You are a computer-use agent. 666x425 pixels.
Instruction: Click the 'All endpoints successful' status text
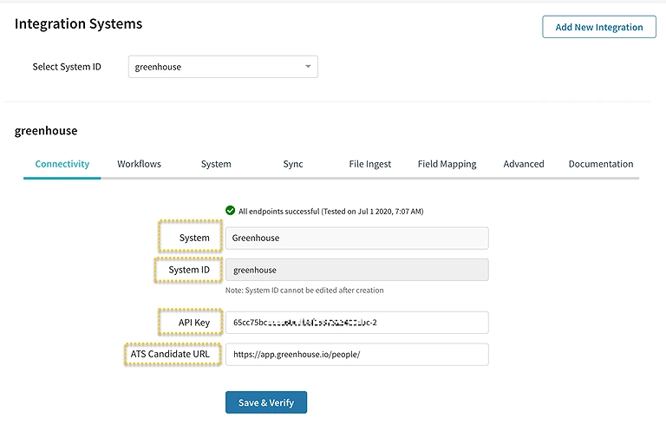click(x=331, y=212)
